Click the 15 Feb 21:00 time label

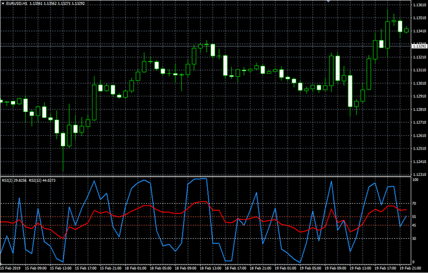point(111,268)
